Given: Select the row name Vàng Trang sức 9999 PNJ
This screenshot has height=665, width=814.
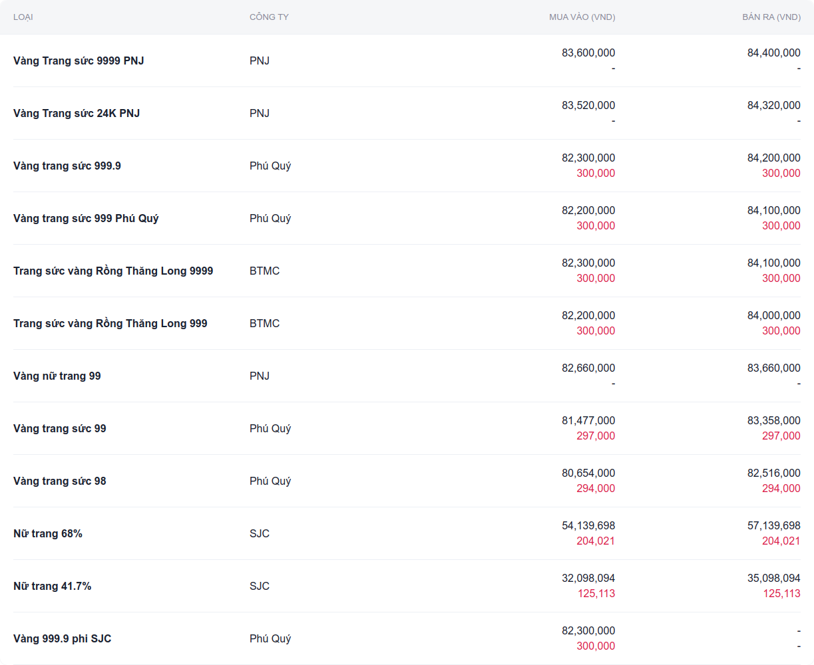Looking at the screenshot, I should click(79, 61).
